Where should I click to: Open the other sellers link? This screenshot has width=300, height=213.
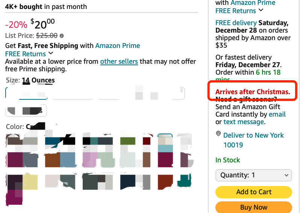pyautogui.click(x=119, y=61)
